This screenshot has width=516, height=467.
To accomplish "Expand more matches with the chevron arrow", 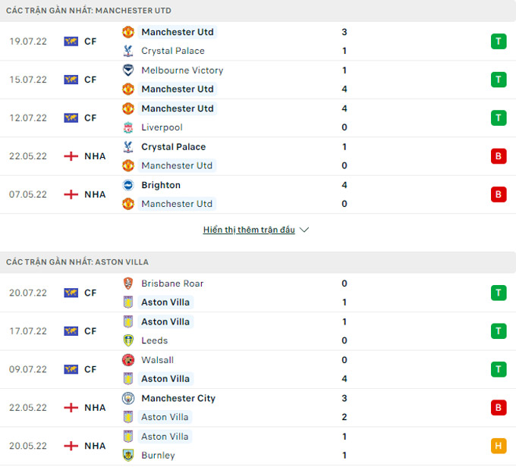I will [x=304, y=230].
